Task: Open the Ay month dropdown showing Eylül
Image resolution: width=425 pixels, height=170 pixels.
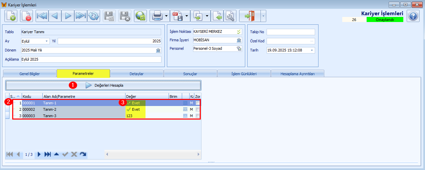Action: [x=47, y=41]
